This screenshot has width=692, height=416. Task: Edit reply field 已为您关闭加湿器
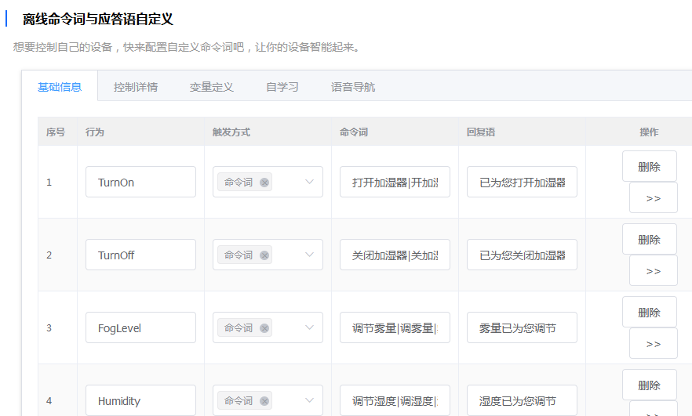click(x=522, y=255)
